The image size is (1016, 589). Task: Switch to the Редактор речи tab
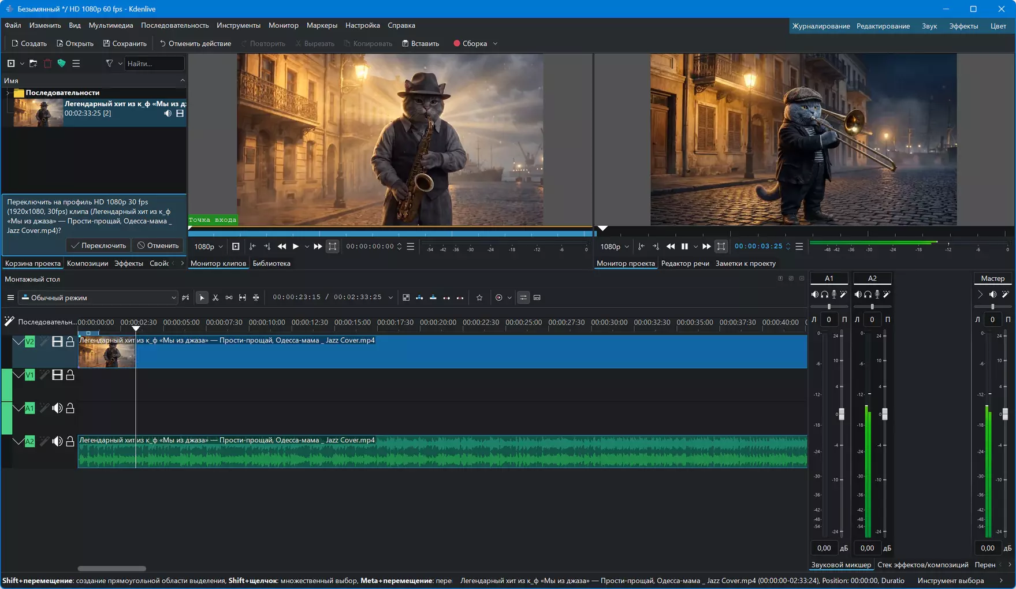click(x=685, y=263)
